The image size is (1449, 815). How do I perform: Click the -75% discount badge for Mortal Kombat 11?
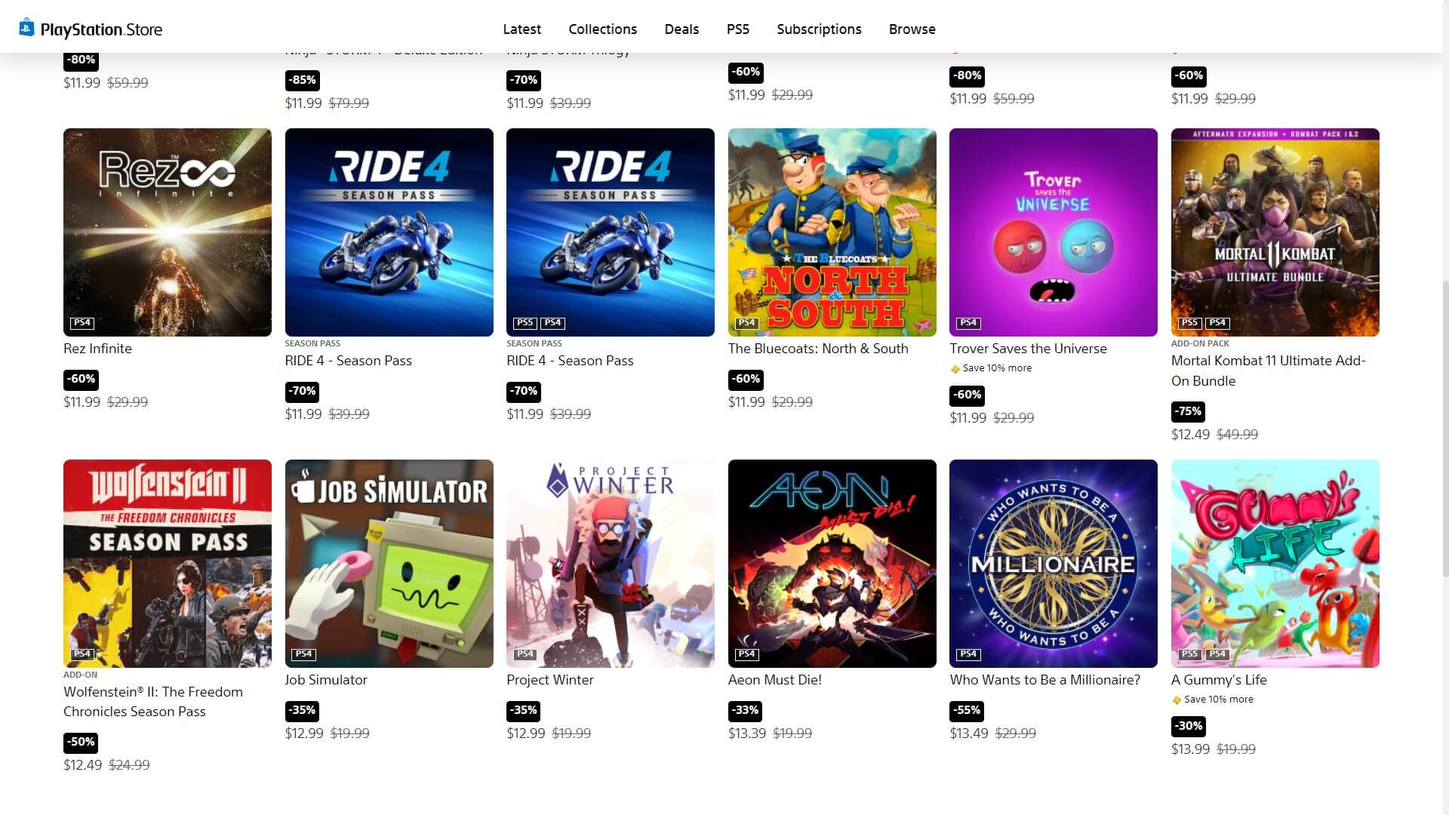coord(1188,411)
